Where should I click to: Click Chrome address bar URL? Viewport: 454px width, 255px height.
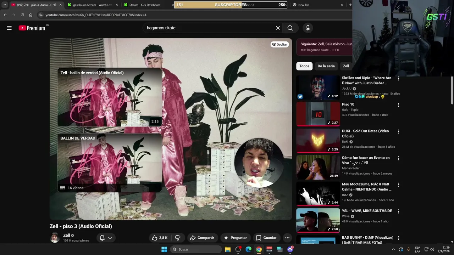tap(96, 15)
